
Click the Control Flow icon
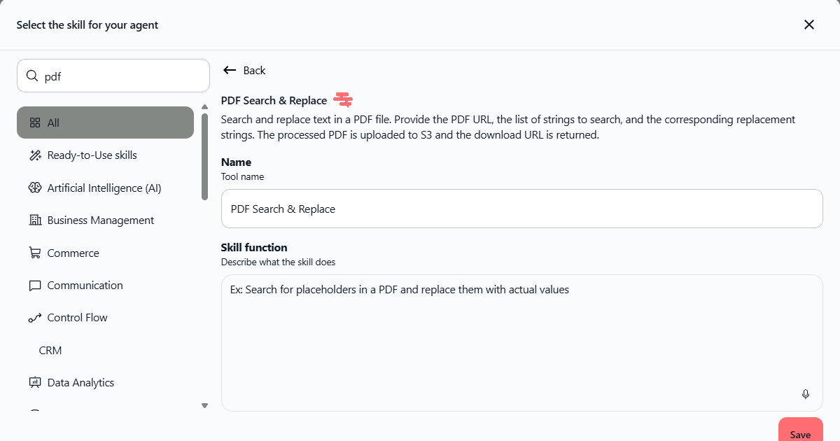pos(35,318)
